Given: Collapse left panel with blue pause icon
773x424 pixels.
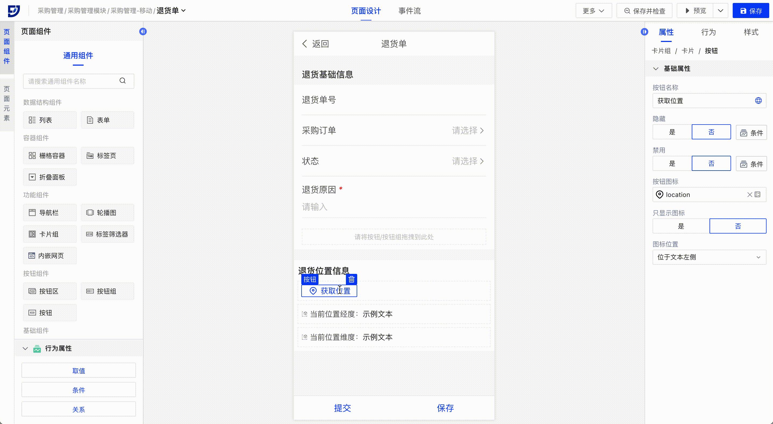Looking at the screenshot, I should (143, 31).
